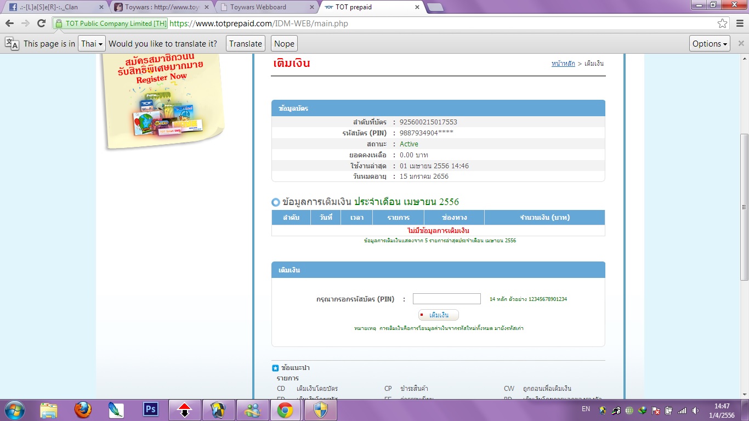Click the PIN code input field
The image size is (749, 421).
point(447,299)
